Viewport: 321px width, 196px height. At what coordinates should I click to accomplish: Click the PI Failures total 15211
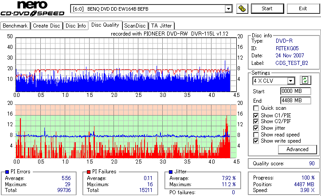point(146,190)
